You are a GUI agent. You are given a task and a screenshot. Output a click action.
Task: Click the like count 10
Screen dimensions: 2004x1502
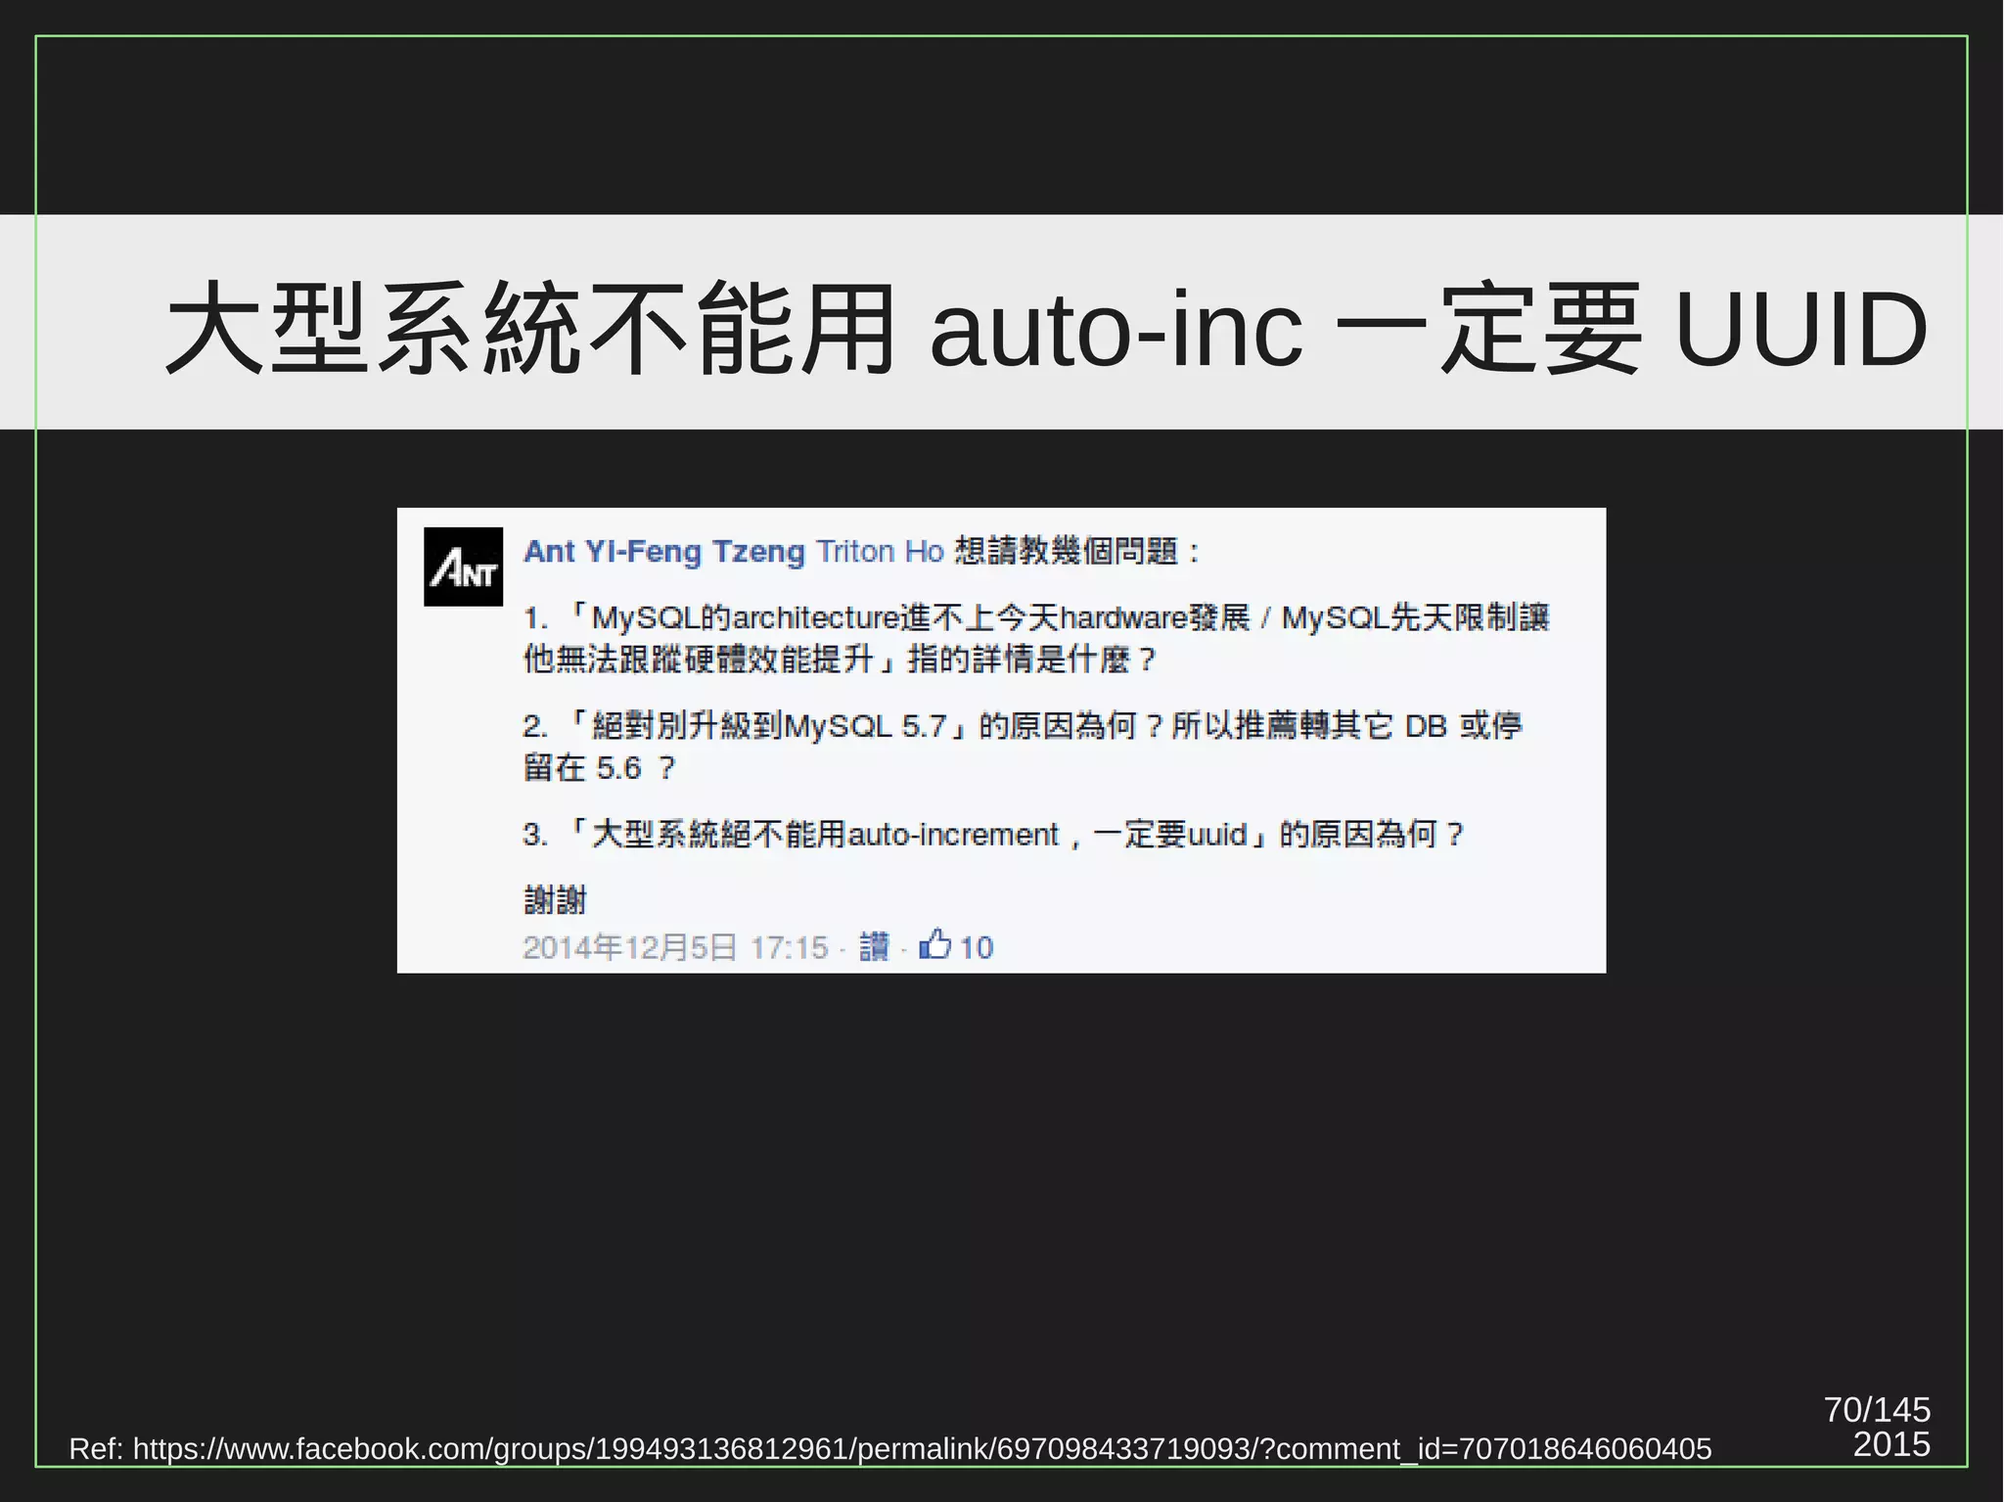pyautogui.click(x=976, y=947)
